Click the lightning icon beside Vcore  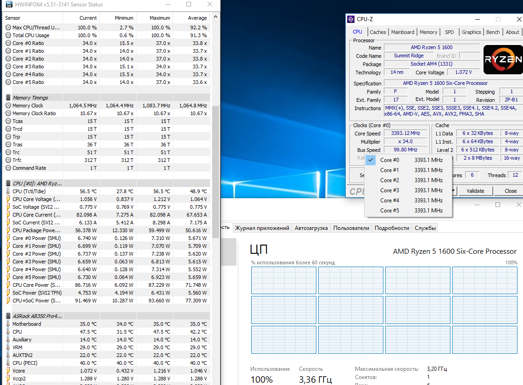(x=8, y=371)
